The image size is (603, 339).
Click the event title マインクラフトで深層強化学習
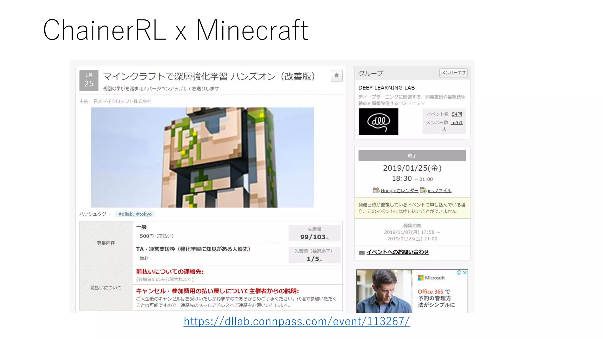coord(209,76)
